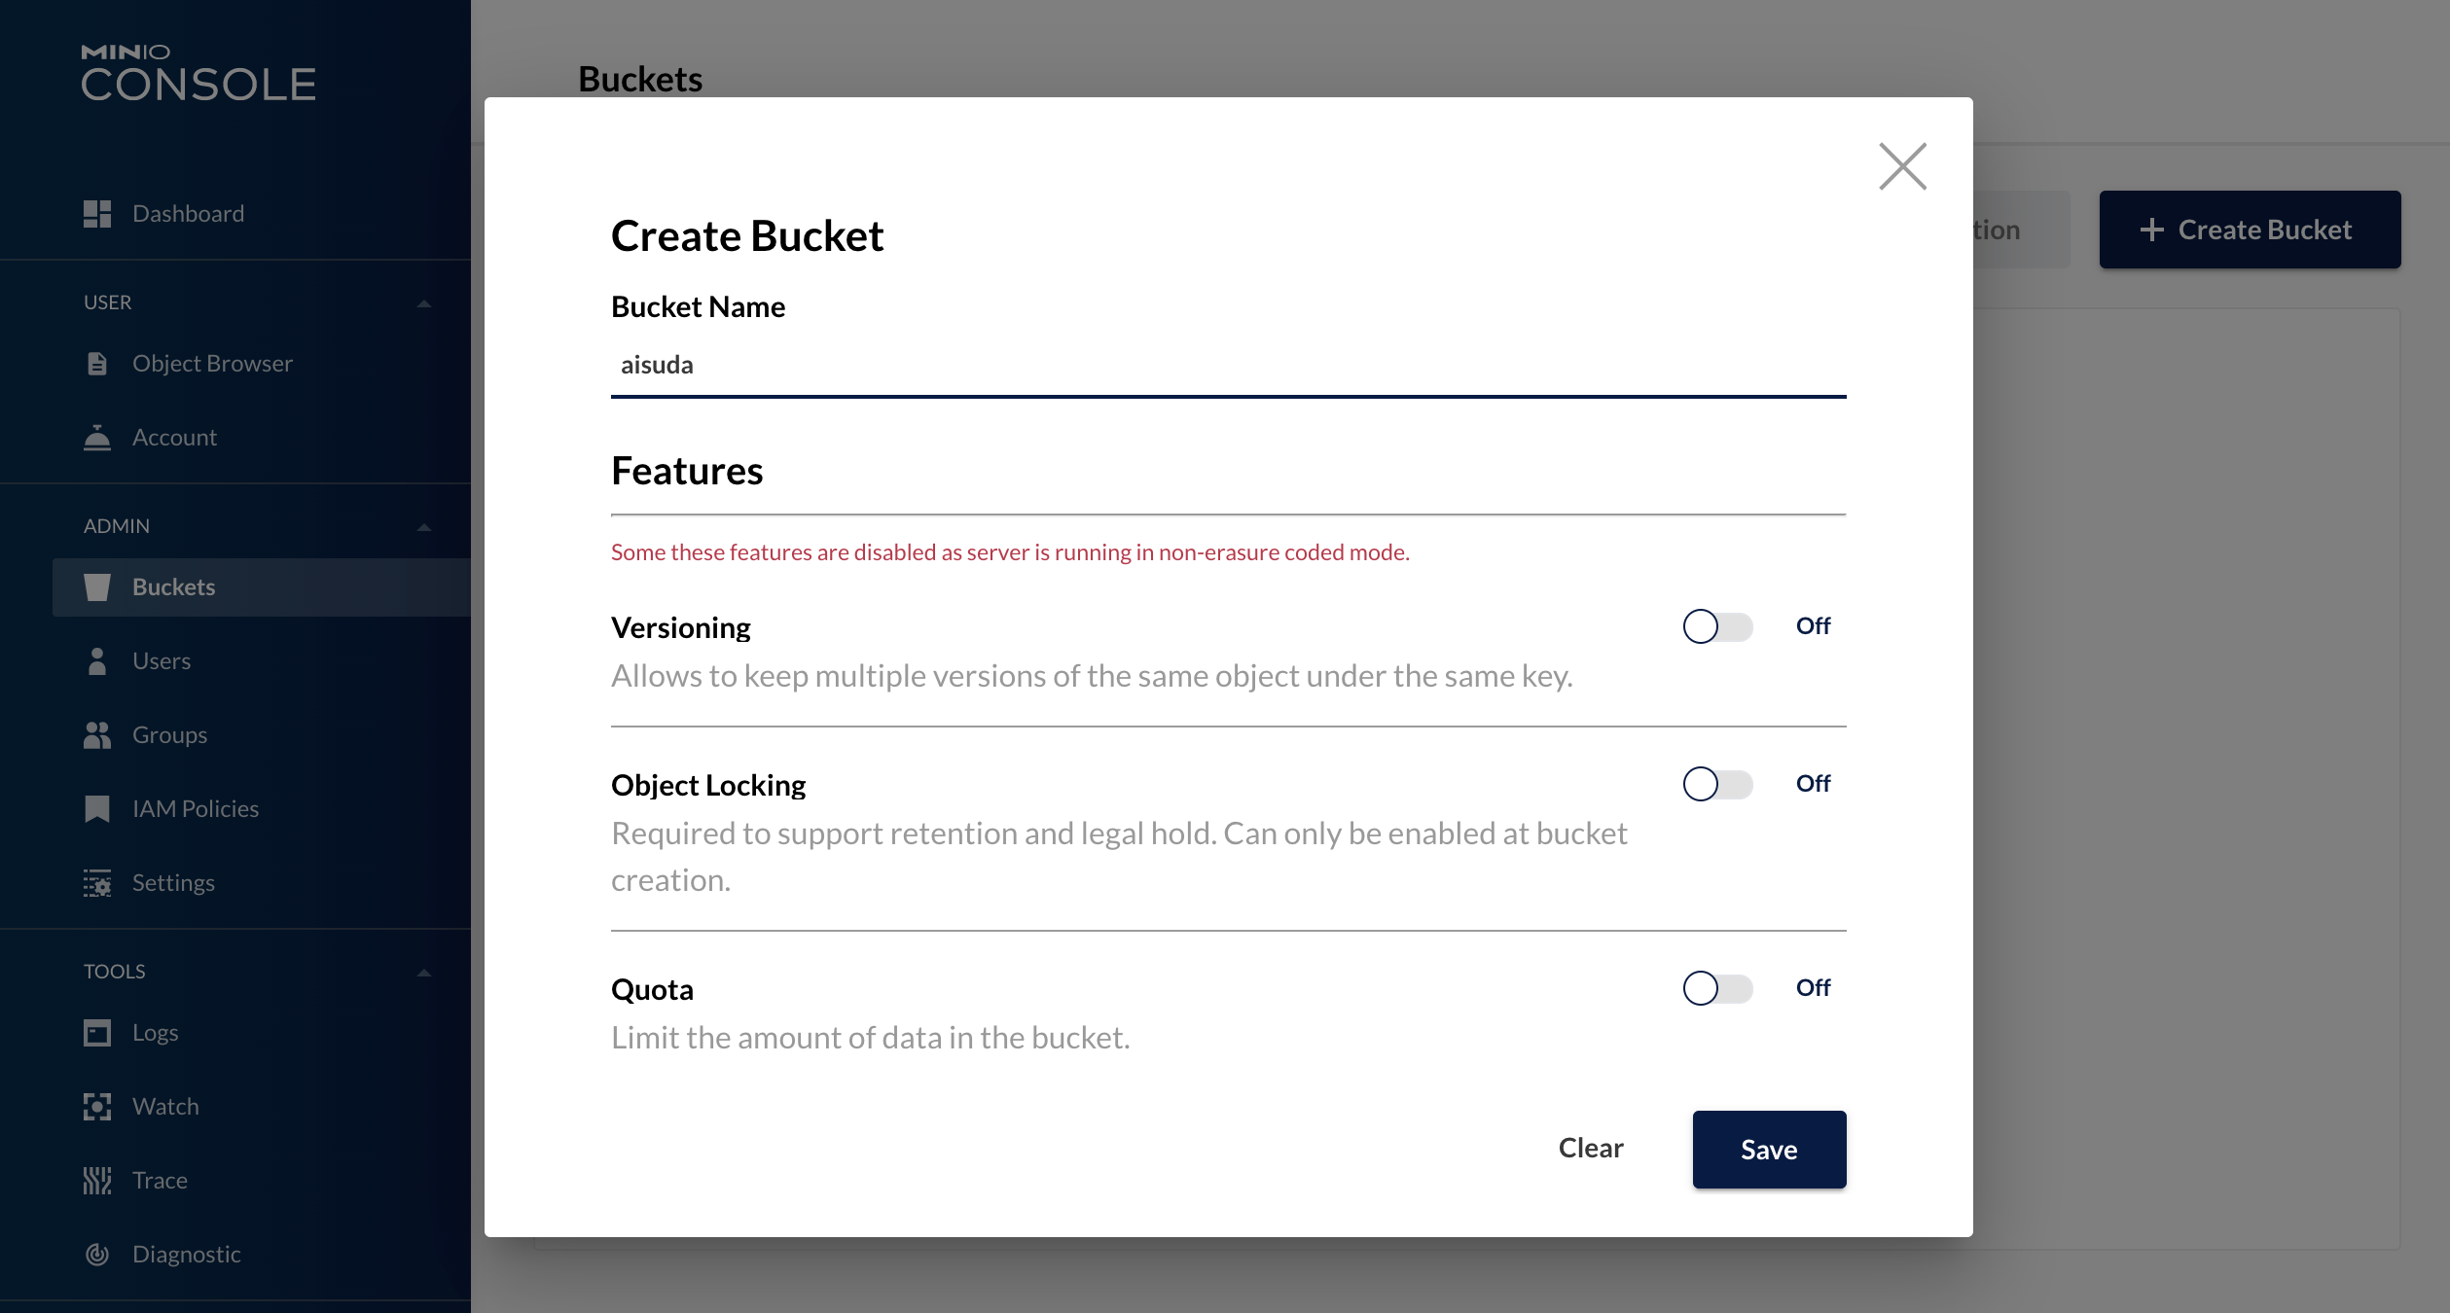Enable the Quota toggle
This screenshot has height=1313, width=2450.
(x=1717, y=988)
